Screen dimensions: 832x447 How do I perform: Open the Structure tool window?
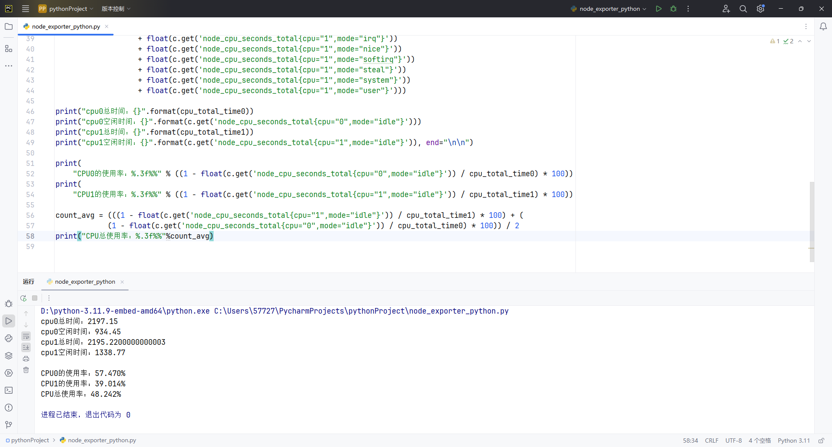pyautogui.click(x=9, y=49)
